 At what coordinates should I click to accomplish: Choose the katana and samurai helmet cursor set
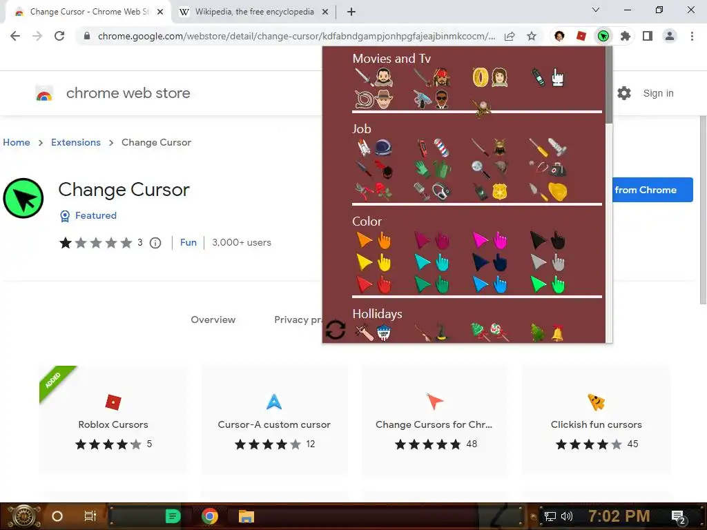click(490, 148)
